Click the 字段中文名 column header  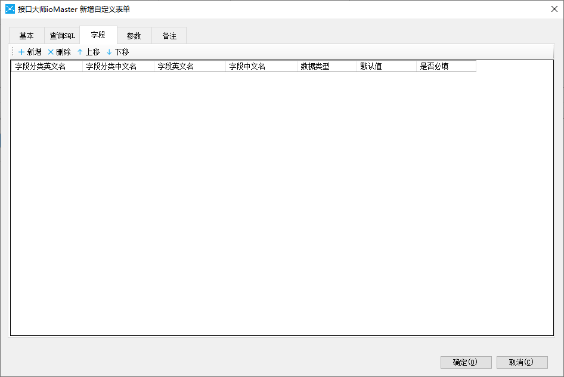[x=261, y=67]
